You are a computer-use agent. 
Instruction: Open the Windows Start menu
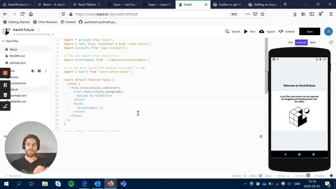pyautogui.click(x=6, y=184)
